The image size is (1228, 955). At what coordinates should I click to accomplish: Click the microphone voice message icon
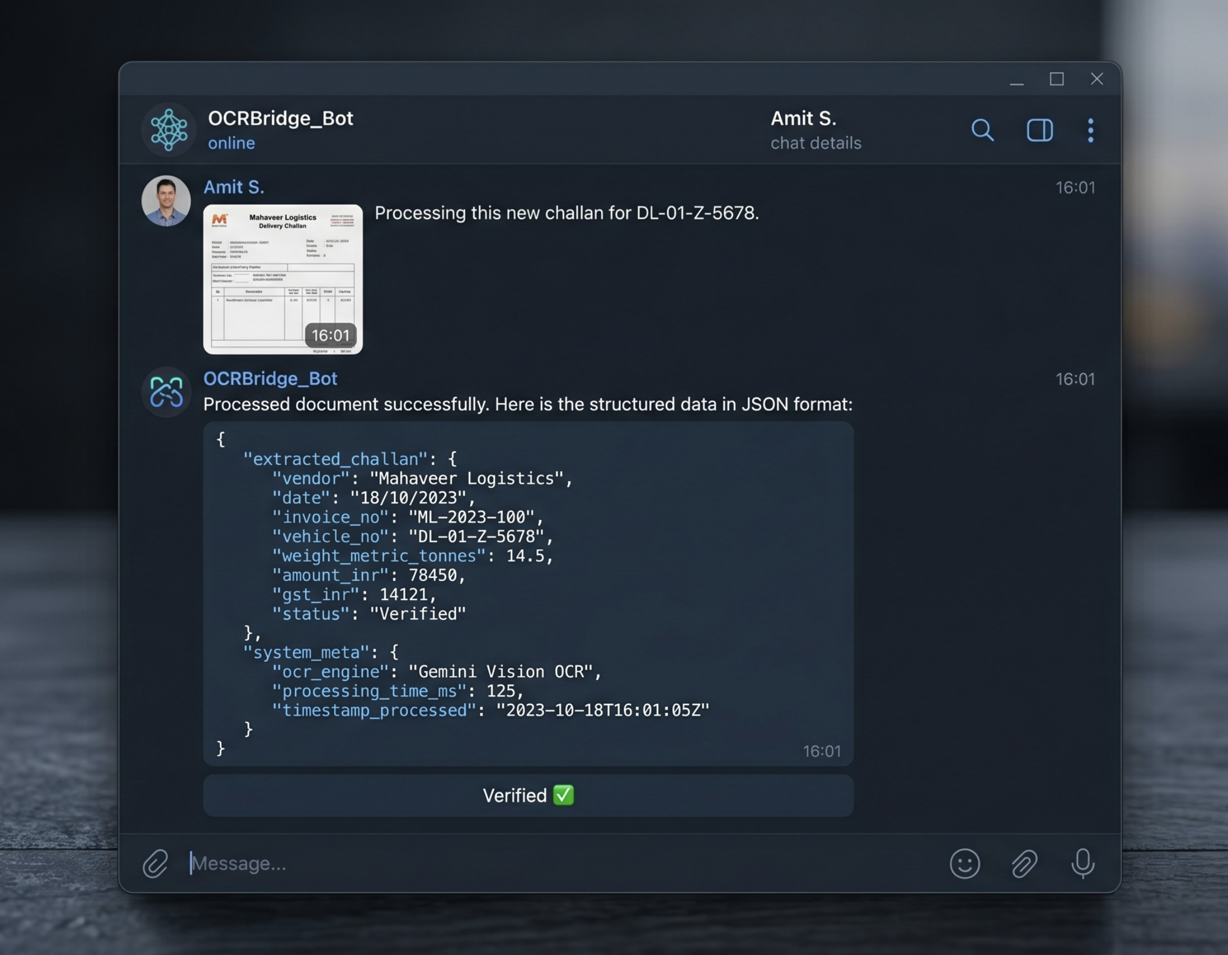tap(1083, 863)
